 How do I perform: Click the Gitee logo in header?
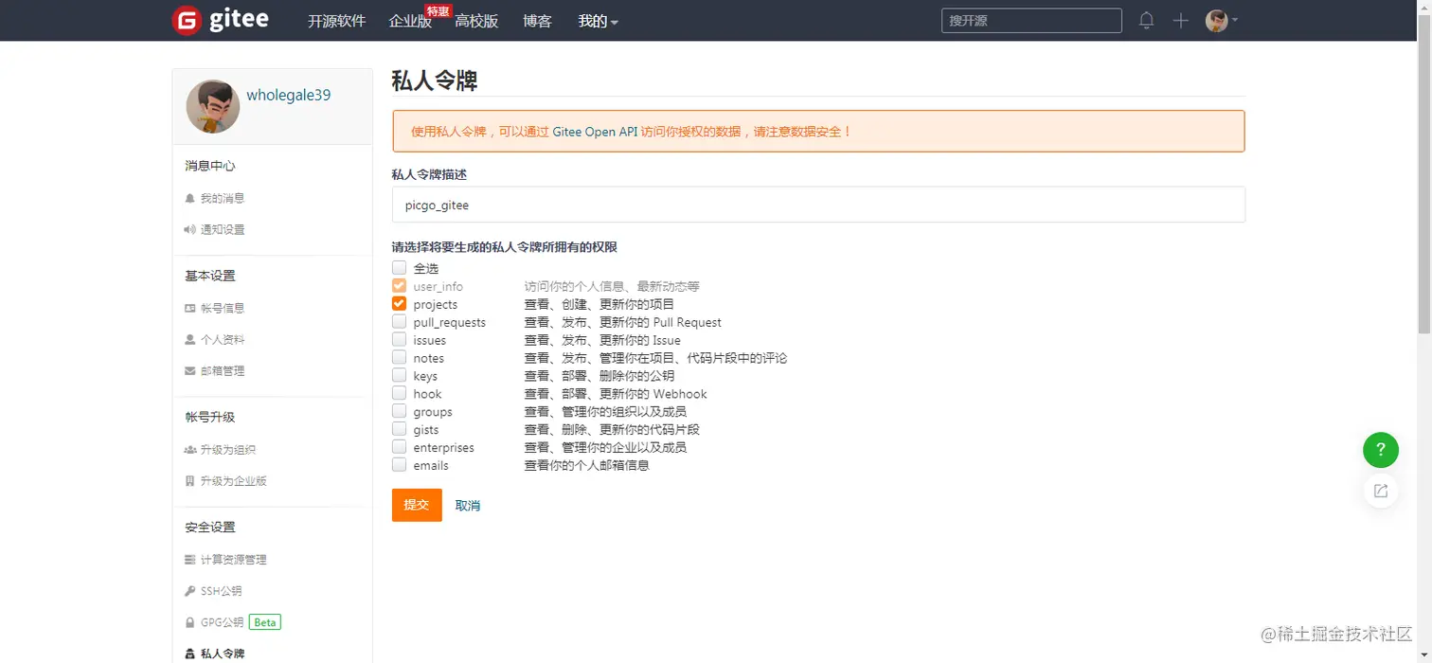pyautogui.click(x=220, y=20)
